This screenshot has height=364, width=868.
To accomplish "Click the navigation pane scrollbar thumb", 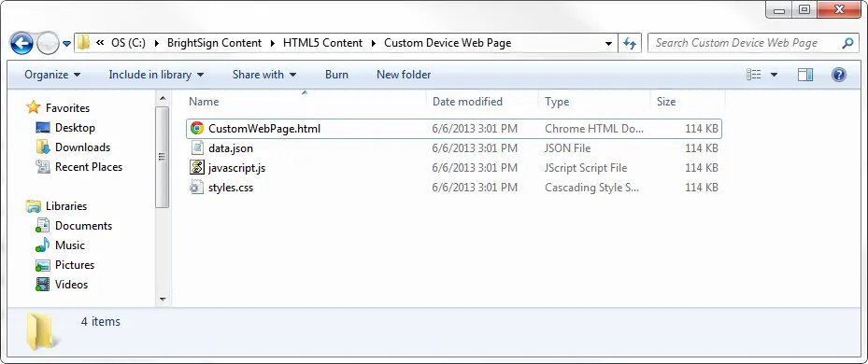I will pyautogui.click(x=163, y=157).
